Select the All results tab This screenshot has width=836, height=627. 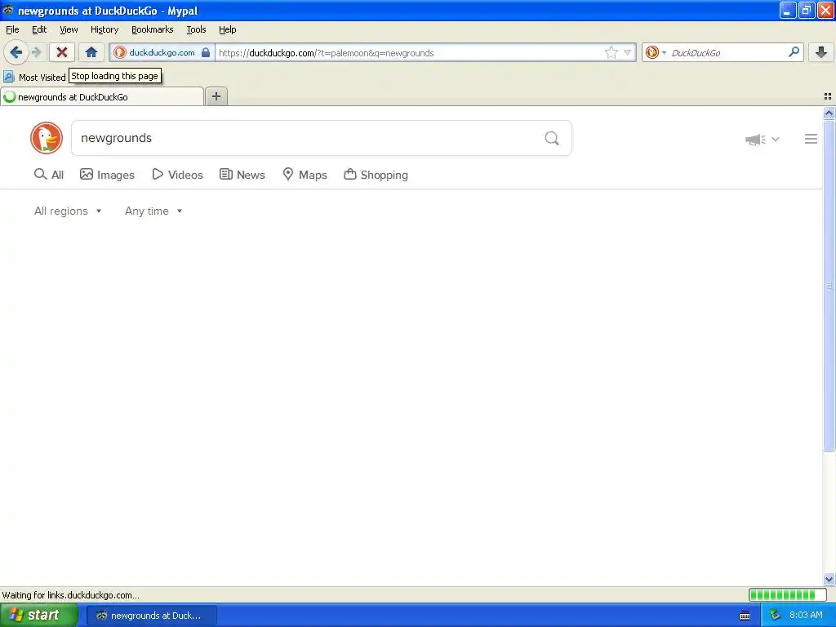48,175
